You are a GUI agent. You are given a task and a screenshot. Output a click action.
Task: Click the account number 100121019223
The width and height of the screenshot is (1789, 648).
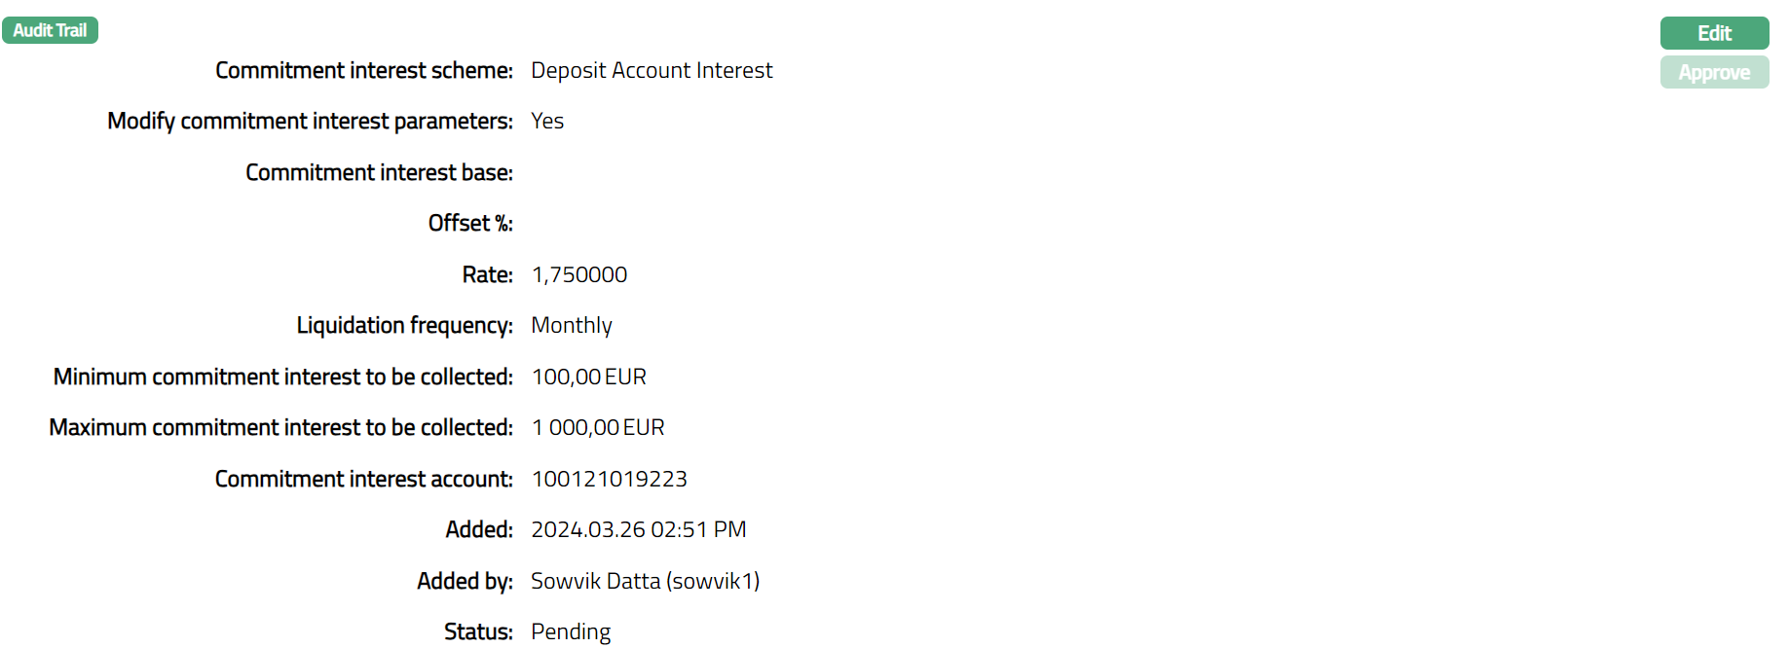tap(609, 479)
